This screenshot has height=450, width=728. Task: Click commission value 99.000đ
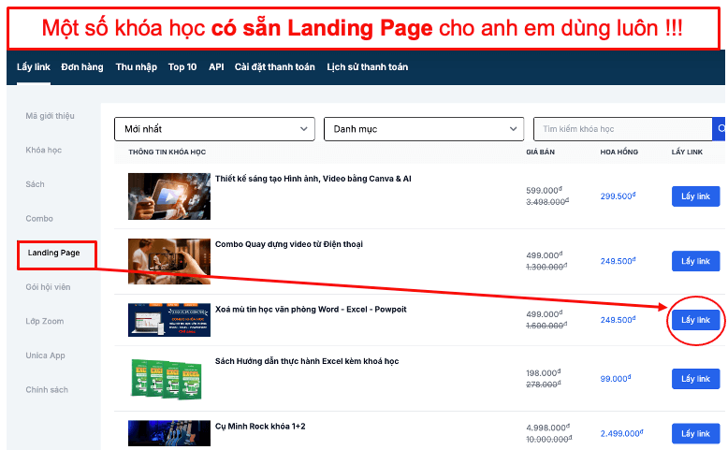pos(616,379)
